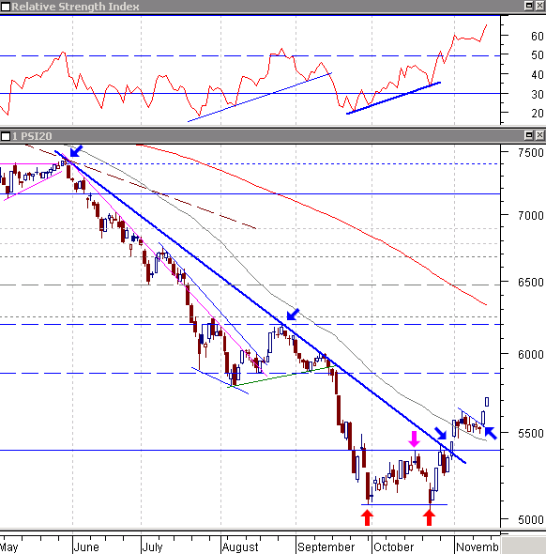Click the July label on the date axis
The width and height of the screenshot is (546, 554).
click(x=152, y=547)
